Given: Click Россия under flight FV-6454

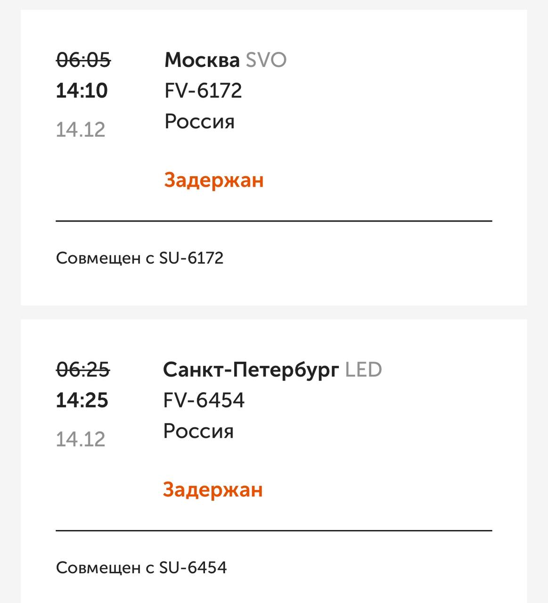Looking at the screenshot, I should (198, 431).
